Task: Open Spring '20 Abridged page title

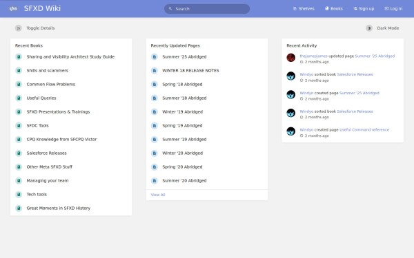Action: click(x=182, y=167)
